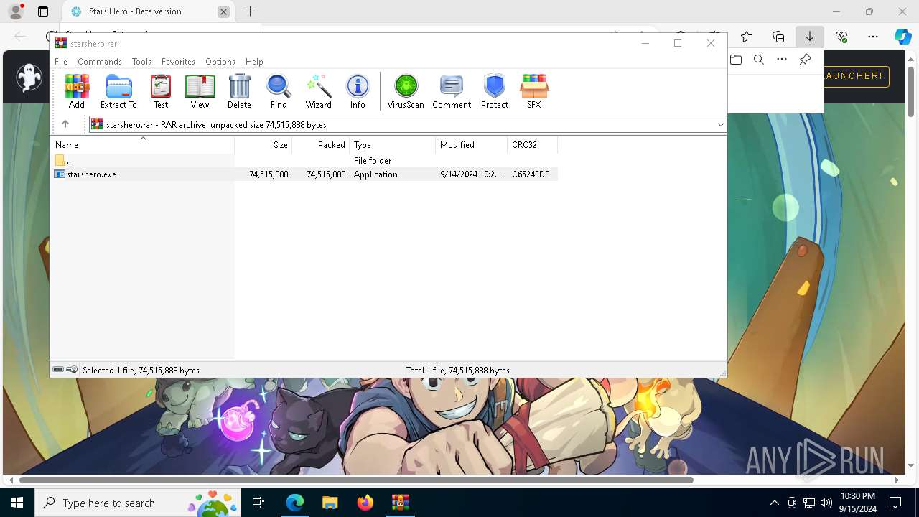Screen dimensions: 919x517
Task: Open a new browser tab
Action: pos(250,11)
